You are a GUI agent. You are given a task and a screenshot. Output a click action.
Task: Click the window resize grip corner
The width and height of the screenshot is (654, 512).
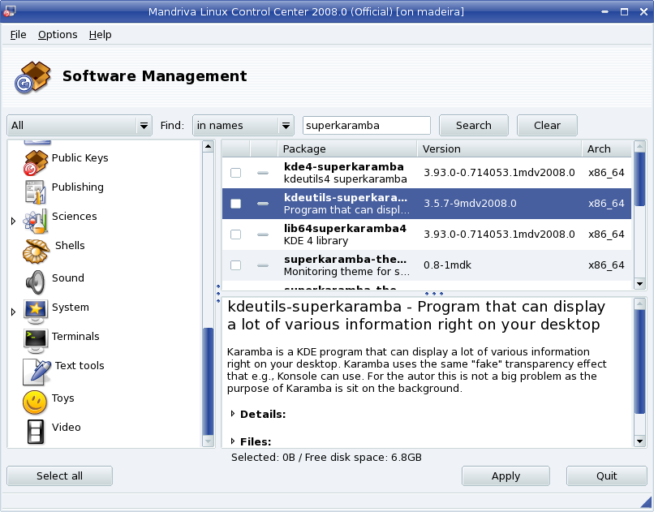646,503
